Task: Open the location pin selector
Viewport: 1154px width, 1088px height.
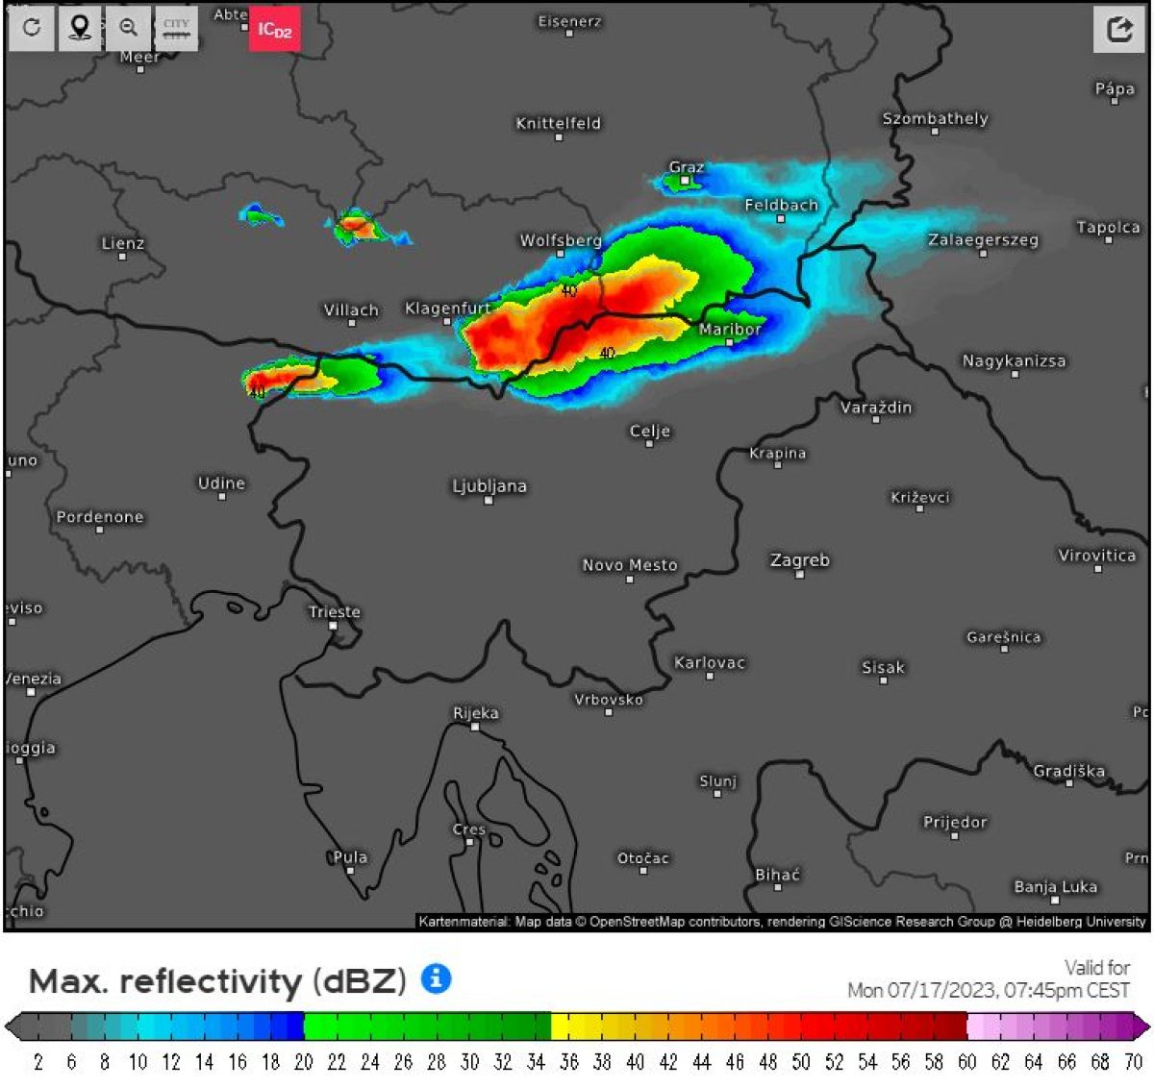Action: point(80,28)
